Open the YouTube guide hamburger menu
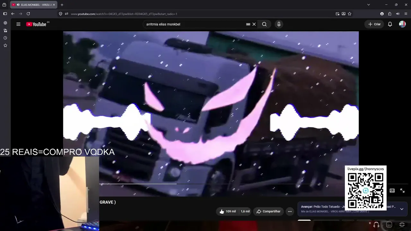Screen dimensions: 411x231 18,24
